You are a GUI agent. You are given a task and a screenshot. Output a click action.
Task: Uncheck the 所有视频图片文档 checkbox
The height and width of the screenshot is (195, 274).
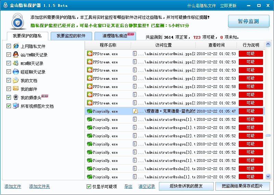[x=9, y=106]
